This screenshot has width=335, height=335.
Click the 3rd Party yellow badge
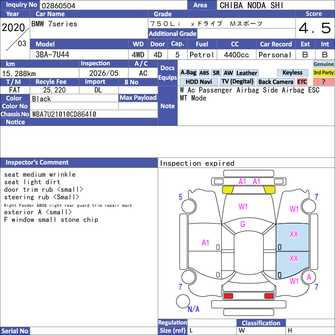click(x=323, y=72)
